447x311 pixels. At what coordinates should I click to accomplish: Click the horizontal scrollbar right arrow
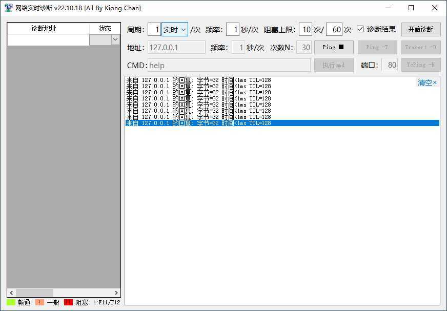[116, 293]
